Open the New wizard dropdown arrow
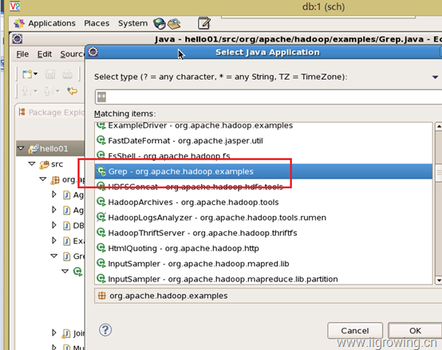The width and height of the screenshot is (442, 350). pyautogui.click(x=36, y=74)
